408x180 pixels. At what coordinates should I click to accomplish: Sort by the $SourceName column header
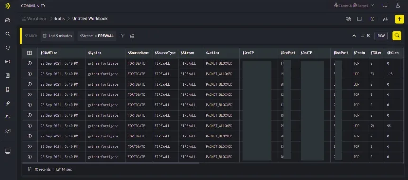138,53
